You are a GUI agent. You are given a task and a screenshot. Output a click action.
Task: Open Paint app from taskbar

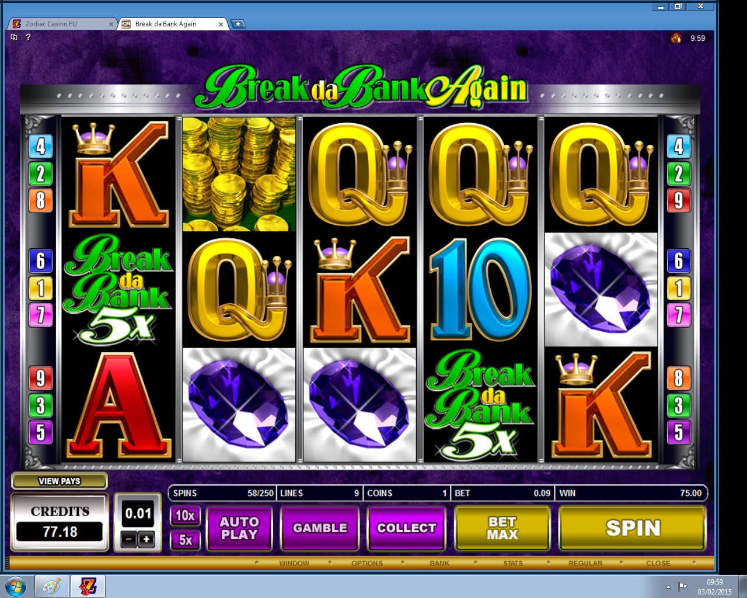(x=51, y=586)
